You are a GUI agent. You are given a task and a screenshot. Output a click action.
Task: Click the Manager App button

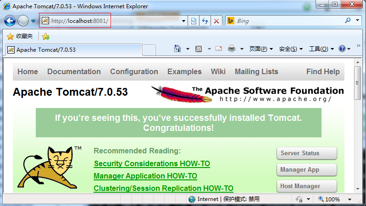pyautogui.click(x=307, y=170)
